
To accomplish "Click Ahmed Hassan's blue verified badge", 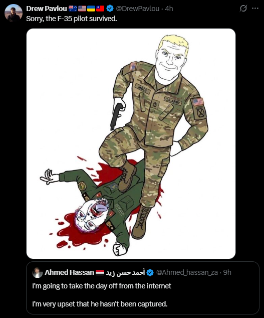I will pyautogui.click(x=150, y=272).
